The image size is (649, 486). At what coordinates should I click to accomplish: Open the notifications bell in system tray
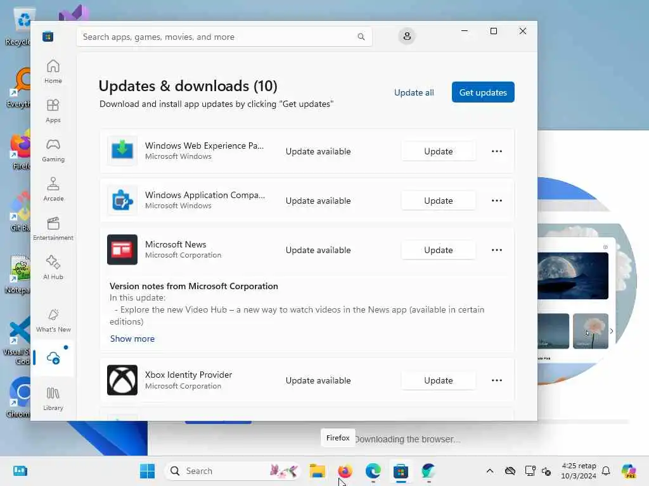[606, 471]
